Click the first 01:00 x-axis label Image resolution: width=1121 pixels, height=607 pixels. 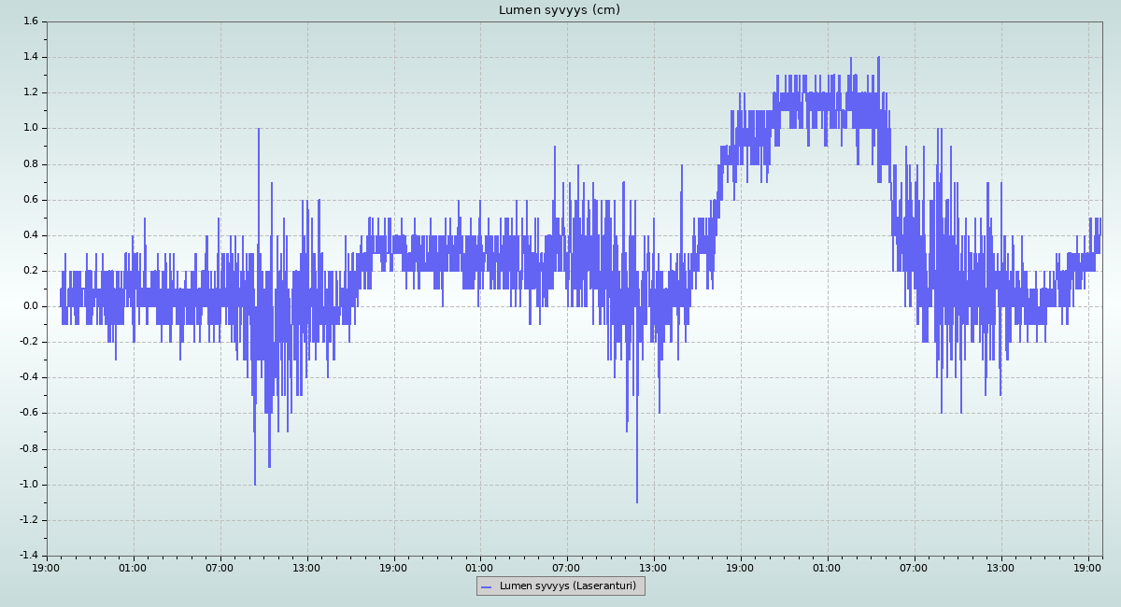point(133,568)
